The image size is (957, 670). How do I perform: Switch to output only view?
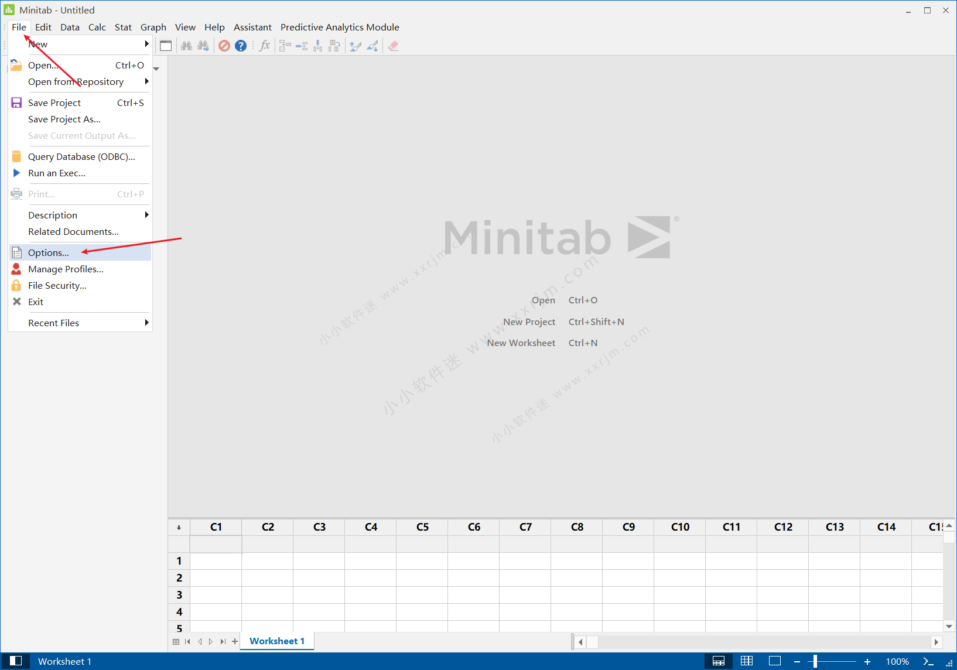tap(775, 661)
